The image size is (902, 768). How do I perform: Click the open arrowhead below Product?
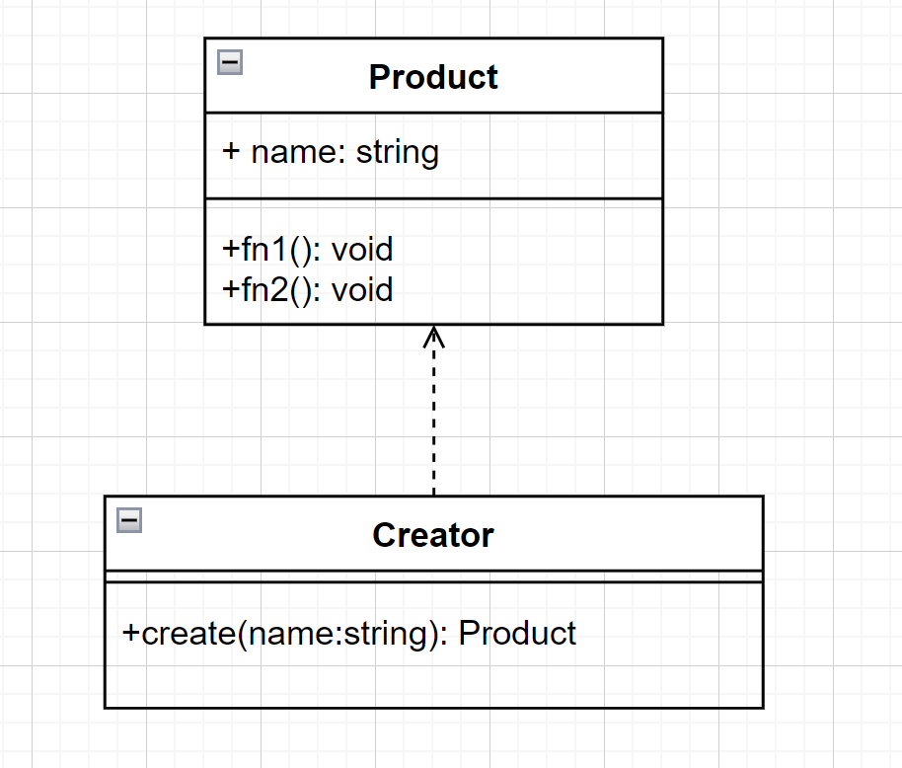[x=434, y=338]
